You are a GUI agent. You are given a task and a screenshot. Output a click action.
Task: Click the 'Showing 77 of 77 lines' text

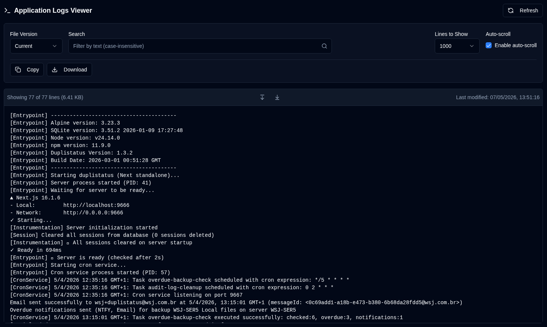45,97
